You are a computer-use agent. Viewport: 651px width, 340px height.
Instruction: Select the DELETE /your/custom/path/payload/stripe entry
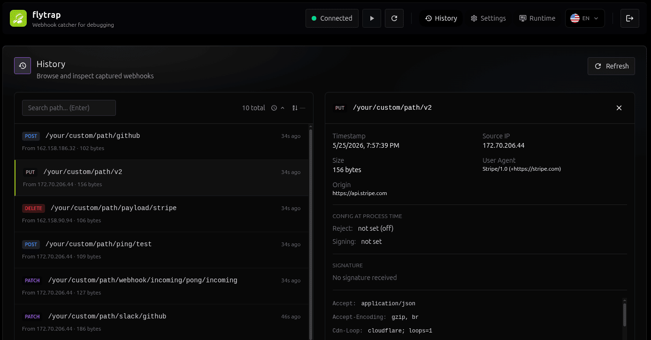pos(161,214)
